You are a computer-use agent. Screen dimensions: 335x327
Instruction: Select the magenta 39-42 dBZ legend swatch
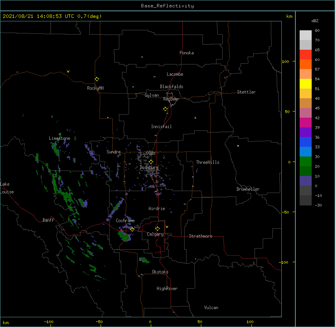[x=305, y=122]
